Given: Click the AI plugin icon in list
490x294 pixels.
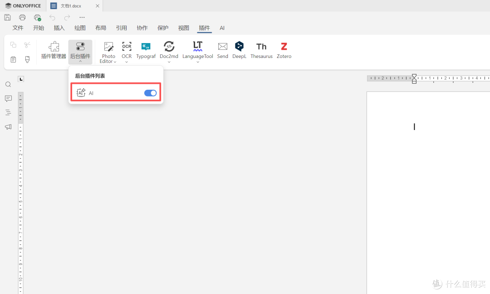Looking at the screenshot, I should pos(81,93).
